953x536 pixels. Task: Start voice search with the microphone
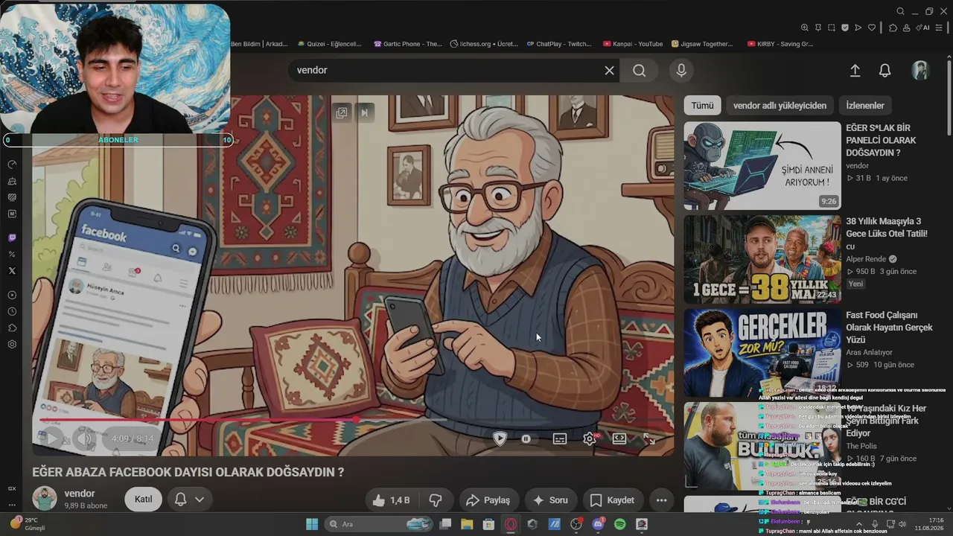tap(681, 70)
